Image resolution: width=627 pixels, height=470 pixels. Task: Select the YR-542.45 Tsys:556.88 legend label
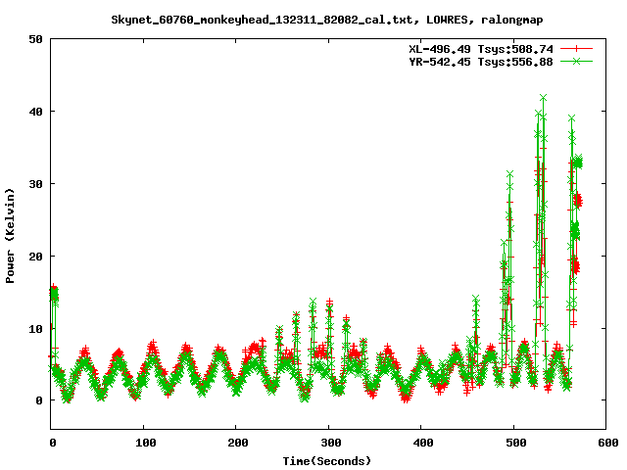481,62
